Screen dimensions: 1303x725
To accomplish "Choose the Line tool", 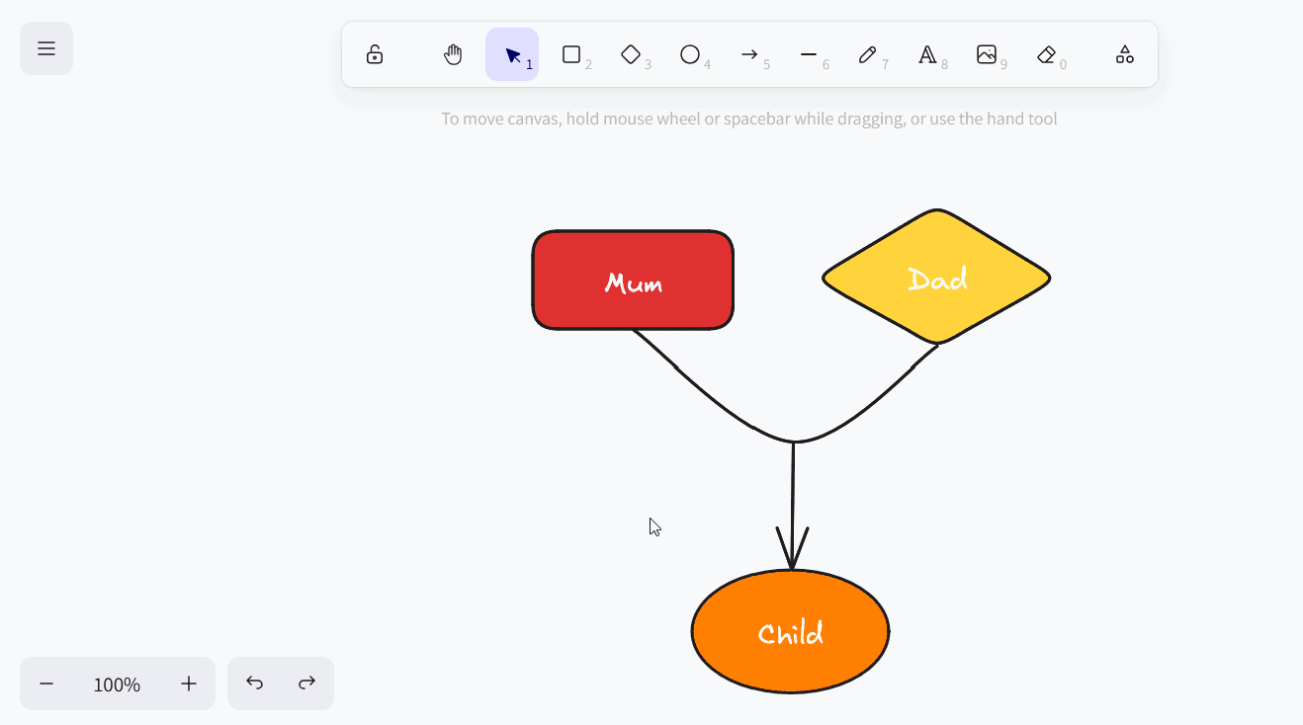I will [809, 54].
